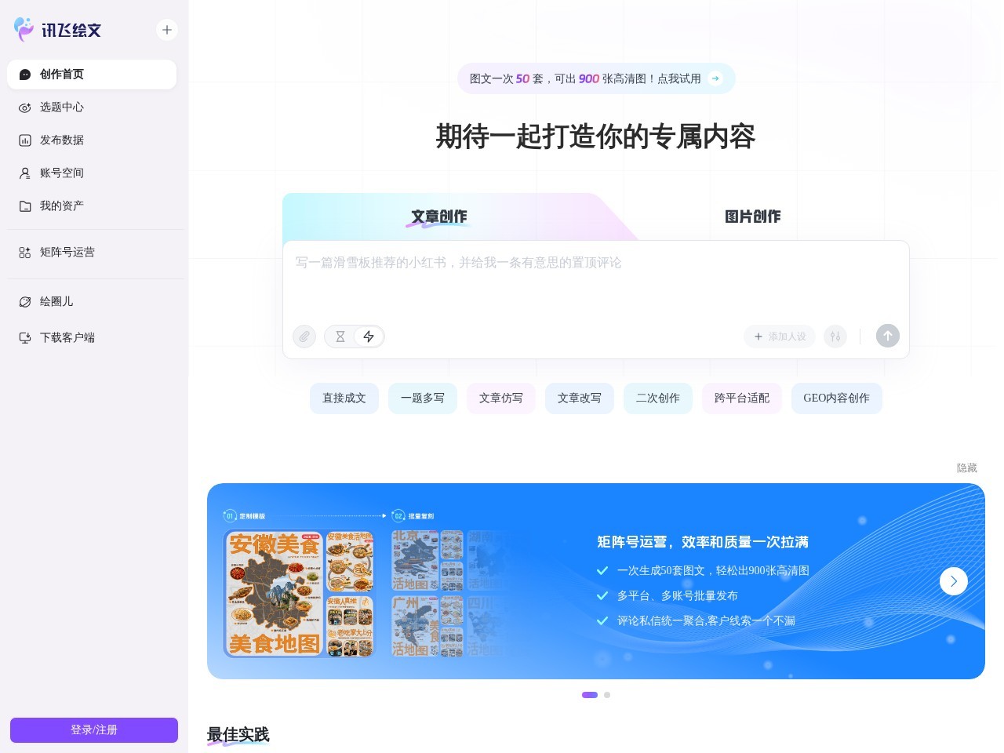Click the 发布数据 chart icon
Image resolution: width=1004 pixels, height=753 pixels.
(x=25, y=140)
